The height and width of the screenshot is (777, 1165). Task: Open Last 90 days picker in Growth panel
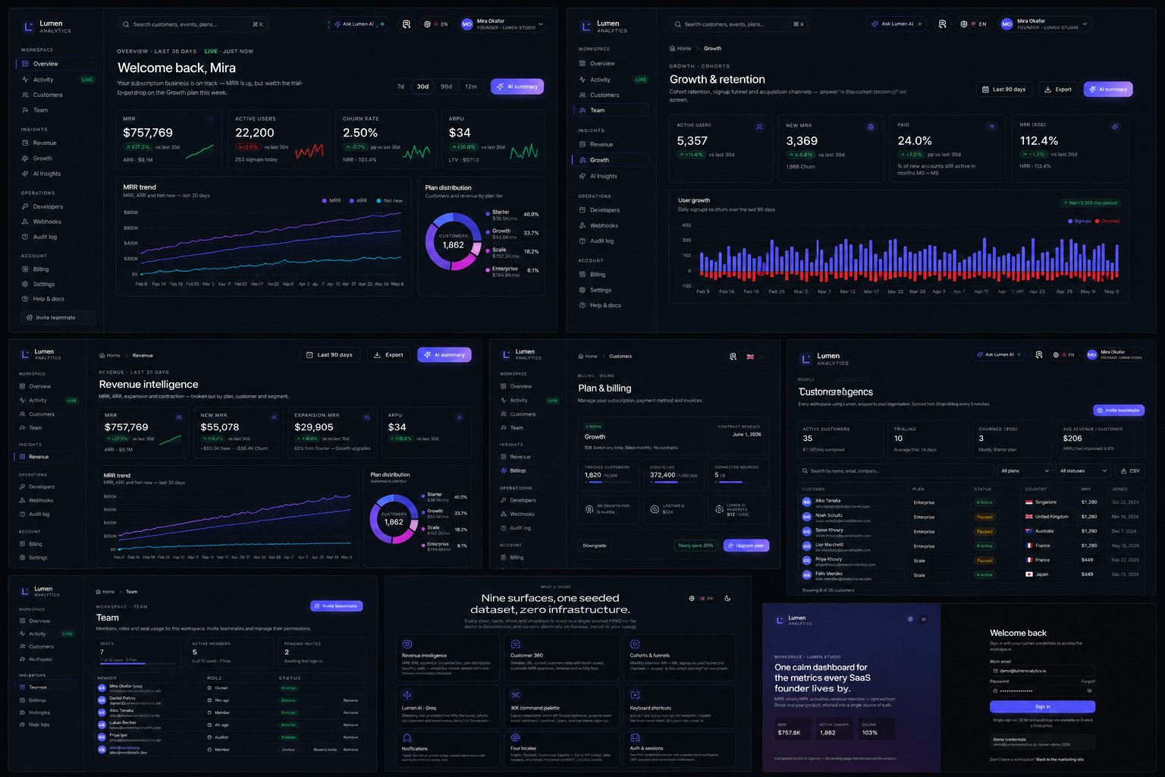tap(1003, 90)
